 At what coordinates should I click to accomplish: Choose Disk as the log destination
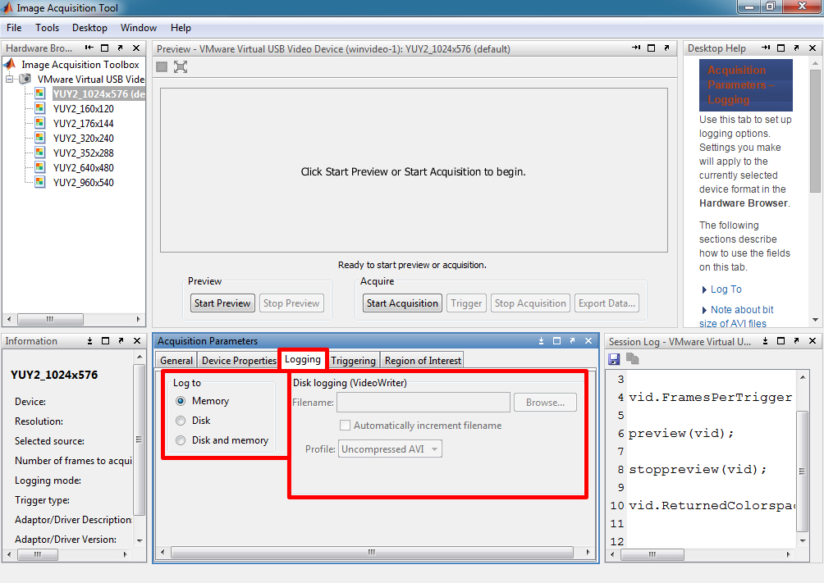pos(181,421)
